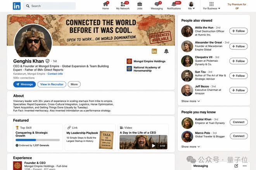Viewport: 256px width, 170px height.
Task: Open Notifications bell in top bar
Action: [174, 4]
